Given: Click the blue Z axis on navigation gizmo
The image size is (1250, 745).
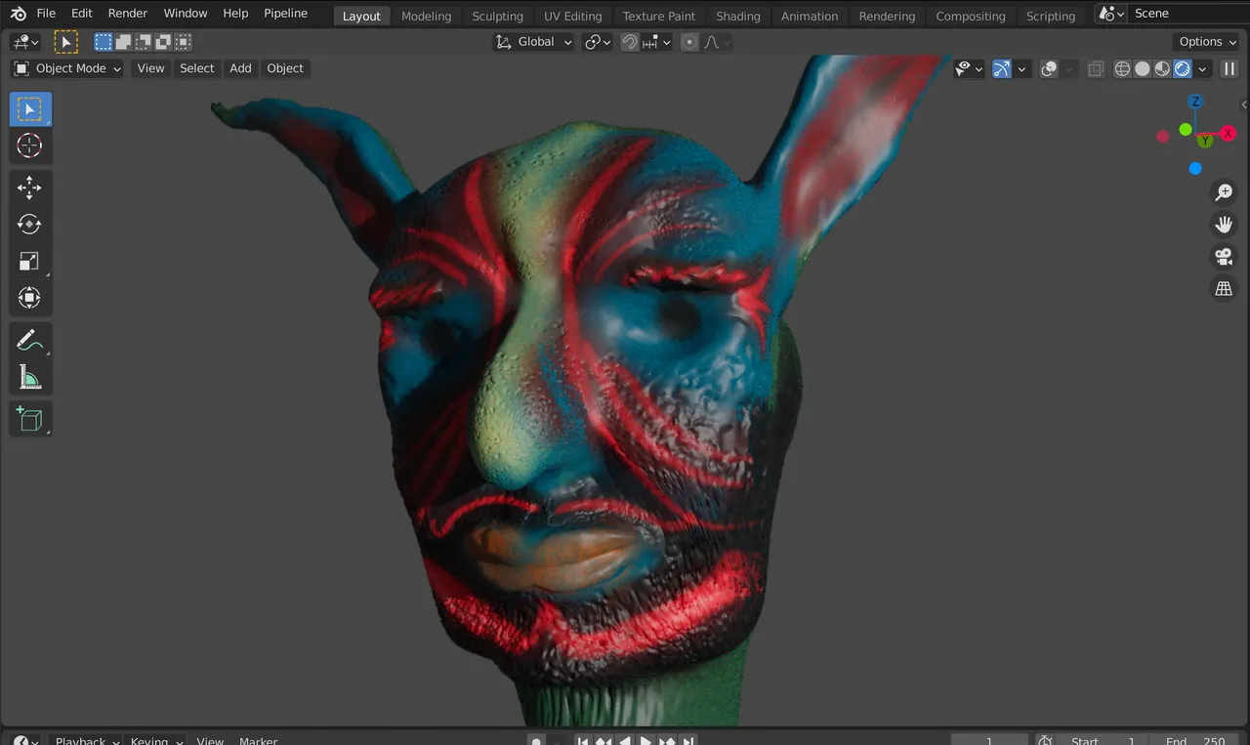Looking at the screenshot, I should pos(1195,102).
